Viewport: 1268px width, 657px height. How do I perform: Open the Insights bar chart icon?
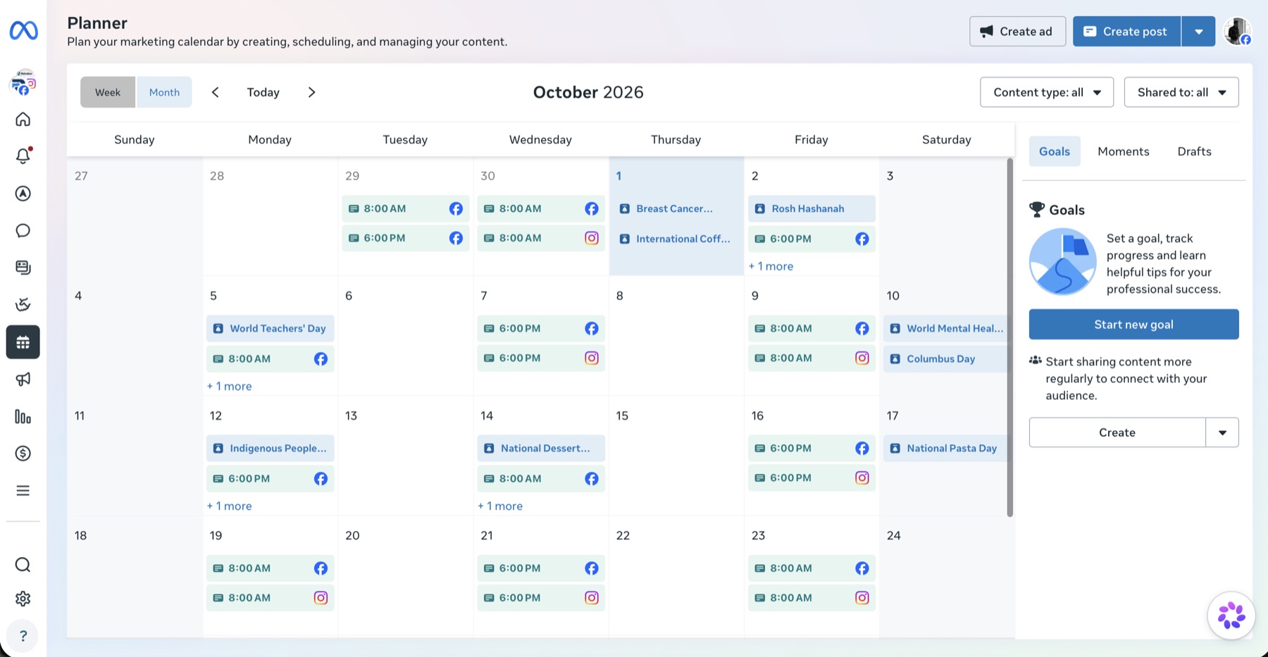[23, 417]
